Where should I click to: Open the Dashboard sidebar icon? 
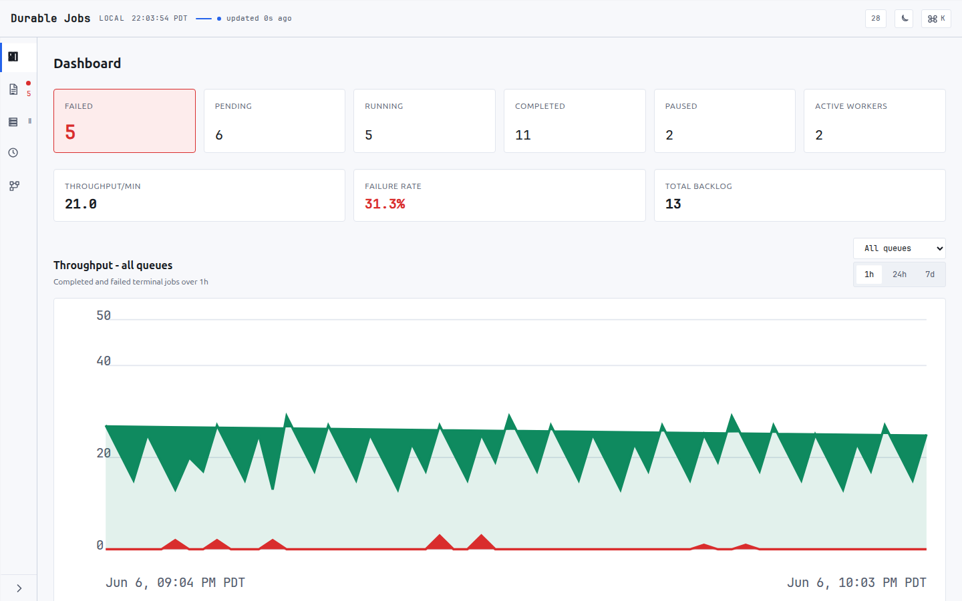[13, 57]
